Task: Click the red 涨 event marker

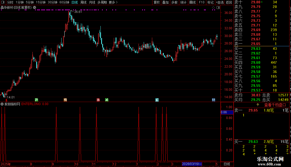Action: 98,100
